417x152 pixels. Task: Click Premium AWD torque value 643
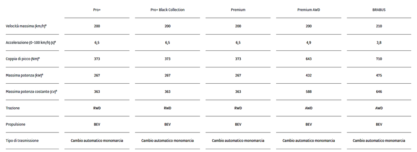click(309, 59)
